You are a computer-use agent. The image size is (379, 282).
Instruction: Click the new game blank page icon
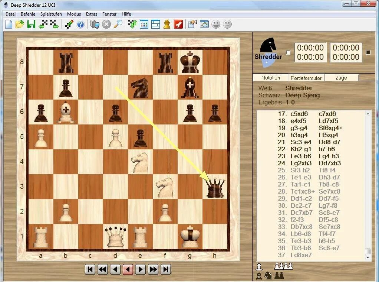click(9, 24)
